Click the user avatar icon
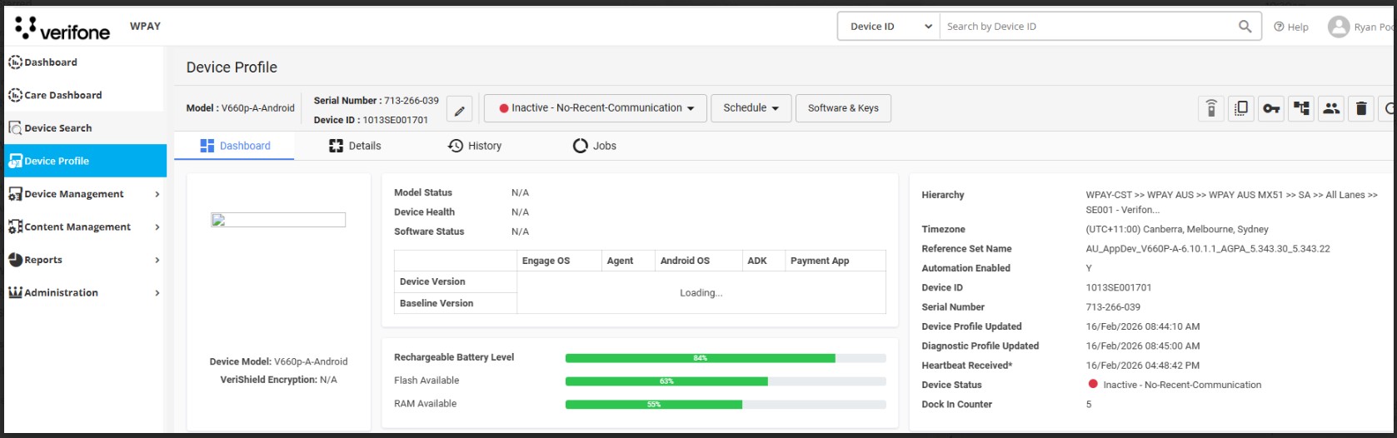This screenshot has width=1397, height=438. point(1338,27)
